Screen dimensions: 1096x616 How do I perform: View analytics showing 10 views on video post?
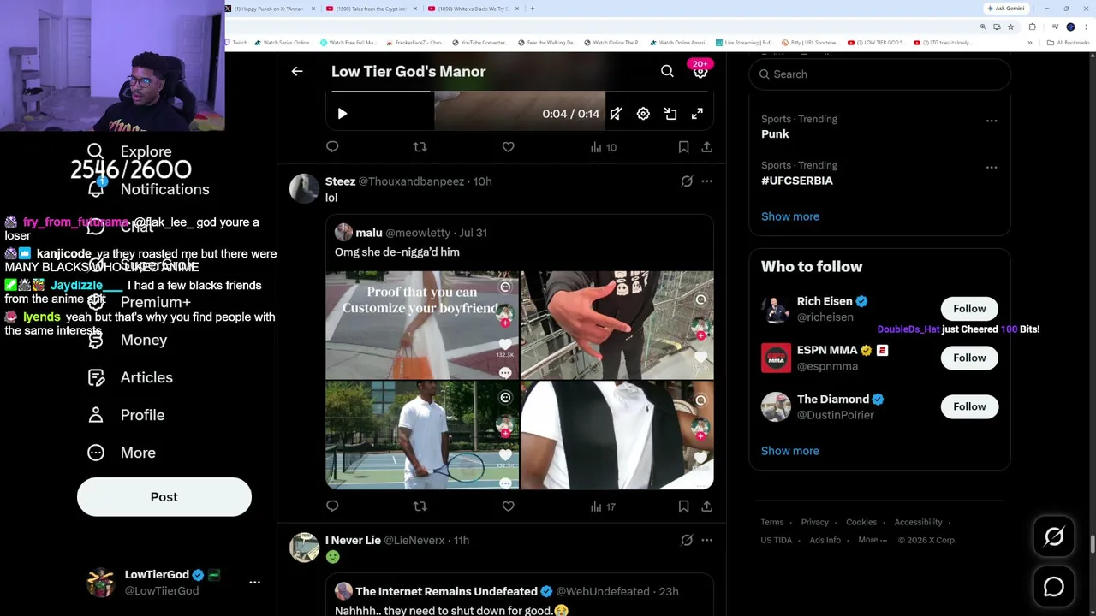(603, 147)
